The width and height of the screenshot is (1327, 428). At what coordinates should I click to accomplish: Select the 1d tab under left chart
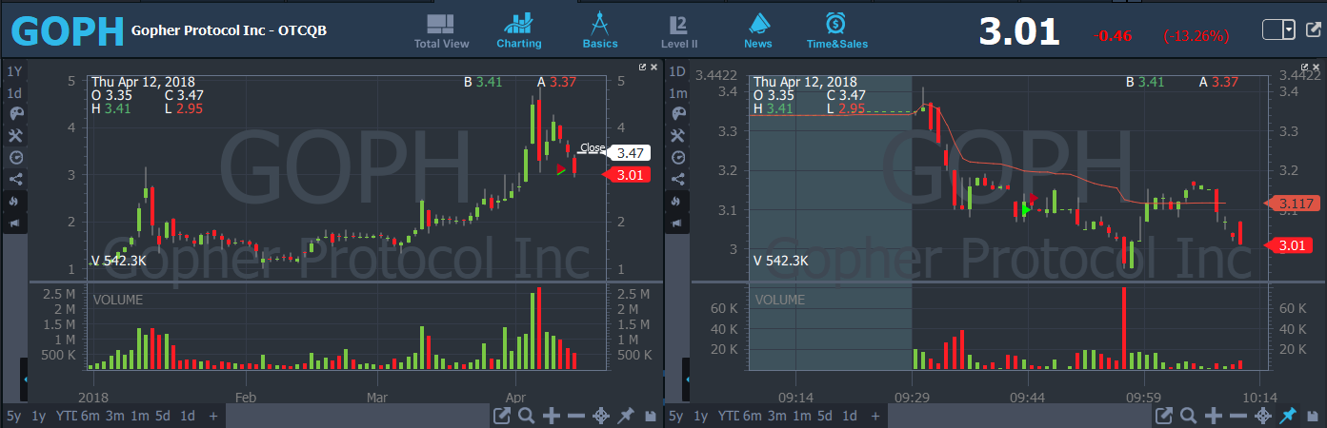pyautogui.click(x=188, y=416)
